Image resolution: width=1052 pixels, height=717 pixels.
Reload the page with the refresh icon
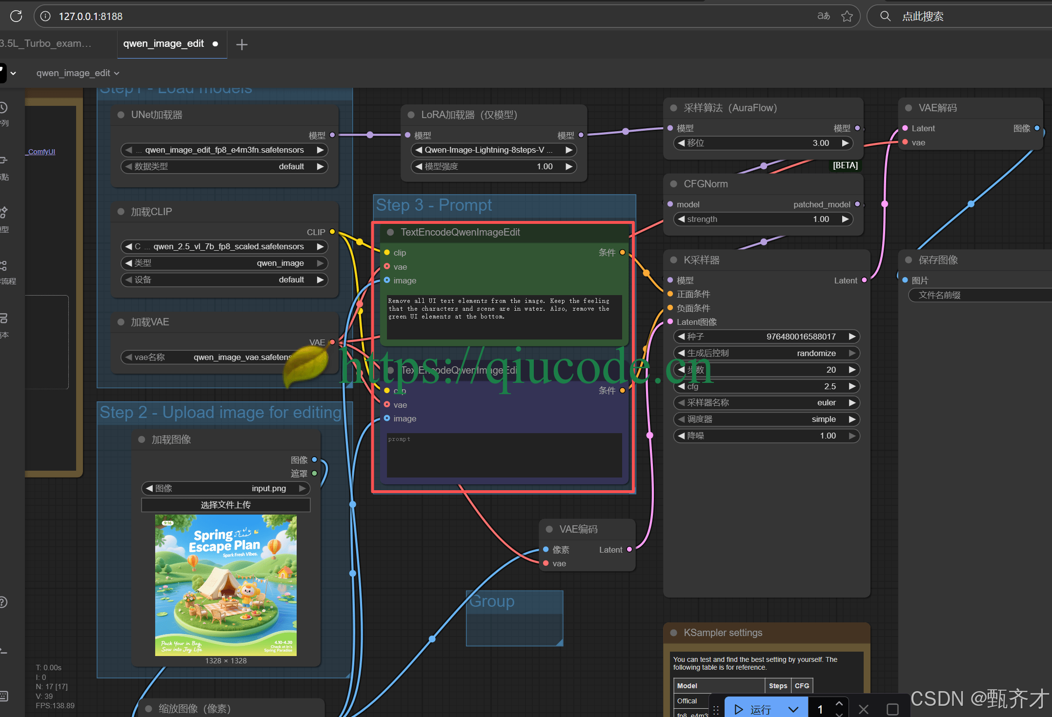16,16
